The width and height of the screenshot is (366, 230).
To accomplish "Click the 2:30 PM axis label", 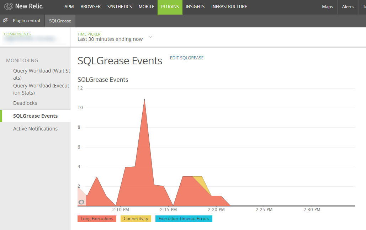I will pos(312,209).
